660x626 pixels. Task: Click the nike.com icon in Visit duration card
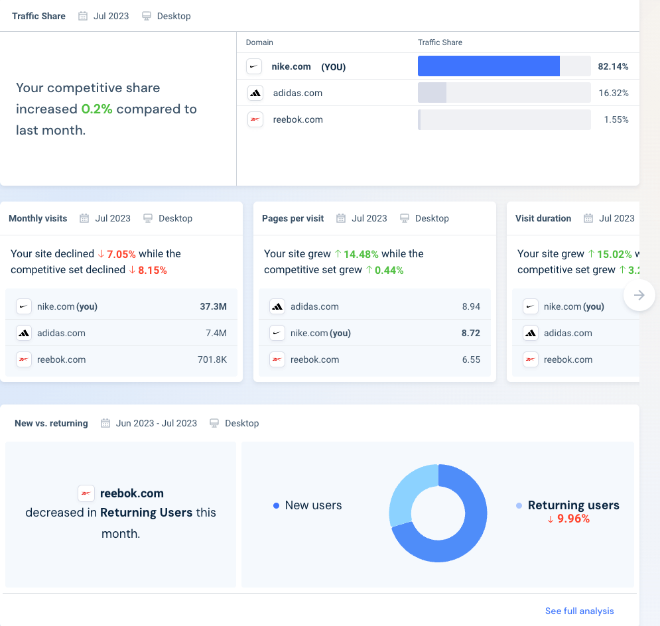530,306
